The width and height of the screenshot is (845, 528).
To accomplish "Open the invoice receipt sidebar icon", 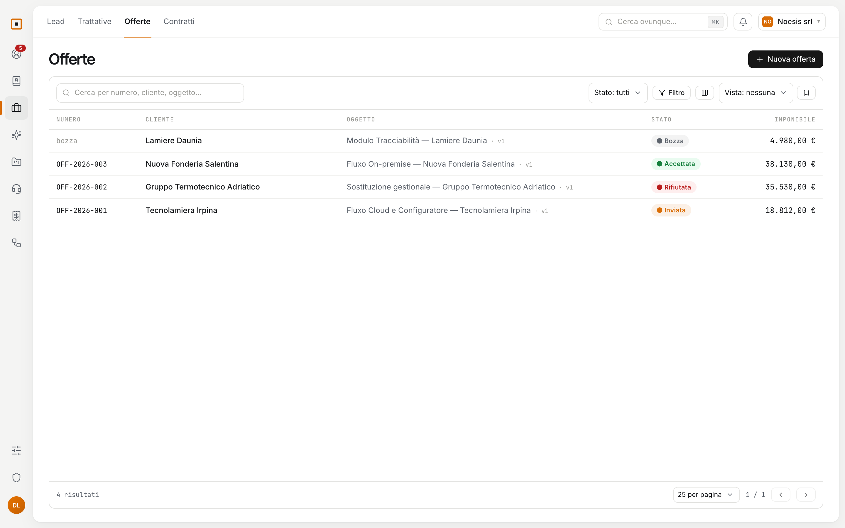I will coord(16,216).
